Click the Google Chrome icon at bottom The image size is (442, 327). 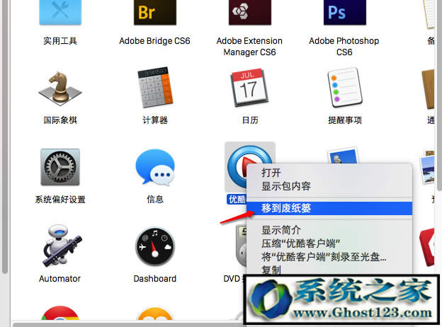[60, 316]
